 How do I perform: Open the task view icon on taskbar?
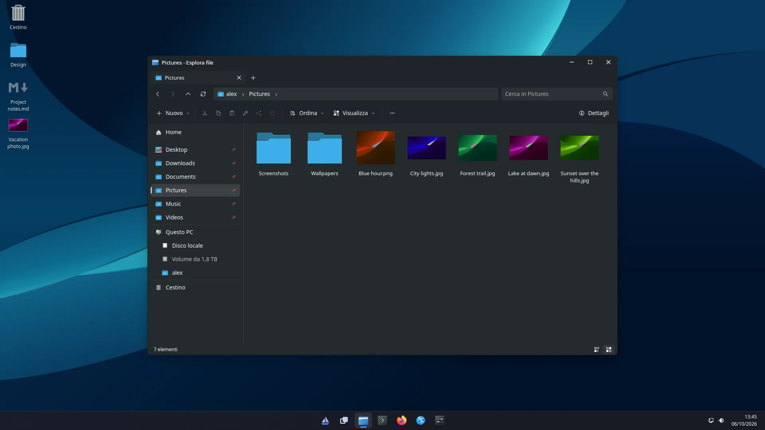(x=344, y=420)
